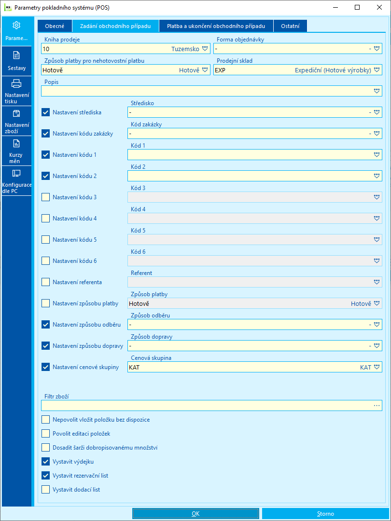
Task: Toggle Vystavit rezervační list checkbox
Action: pos(45,476)
